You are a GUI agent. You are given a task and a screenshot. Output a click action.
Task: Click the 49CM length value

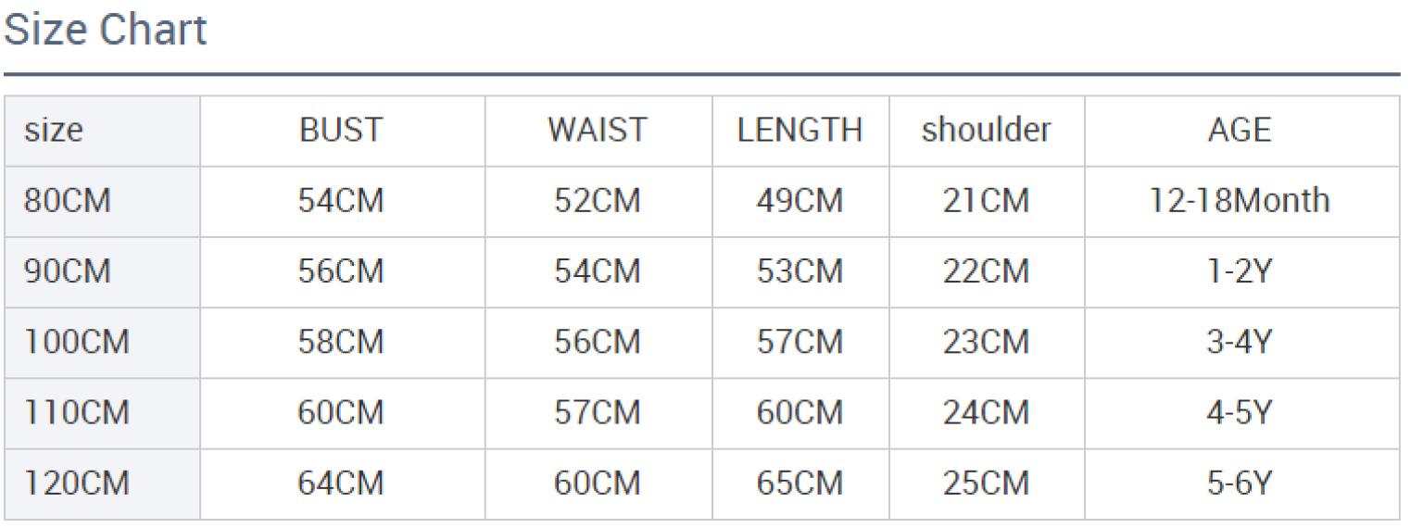(800, 201)
